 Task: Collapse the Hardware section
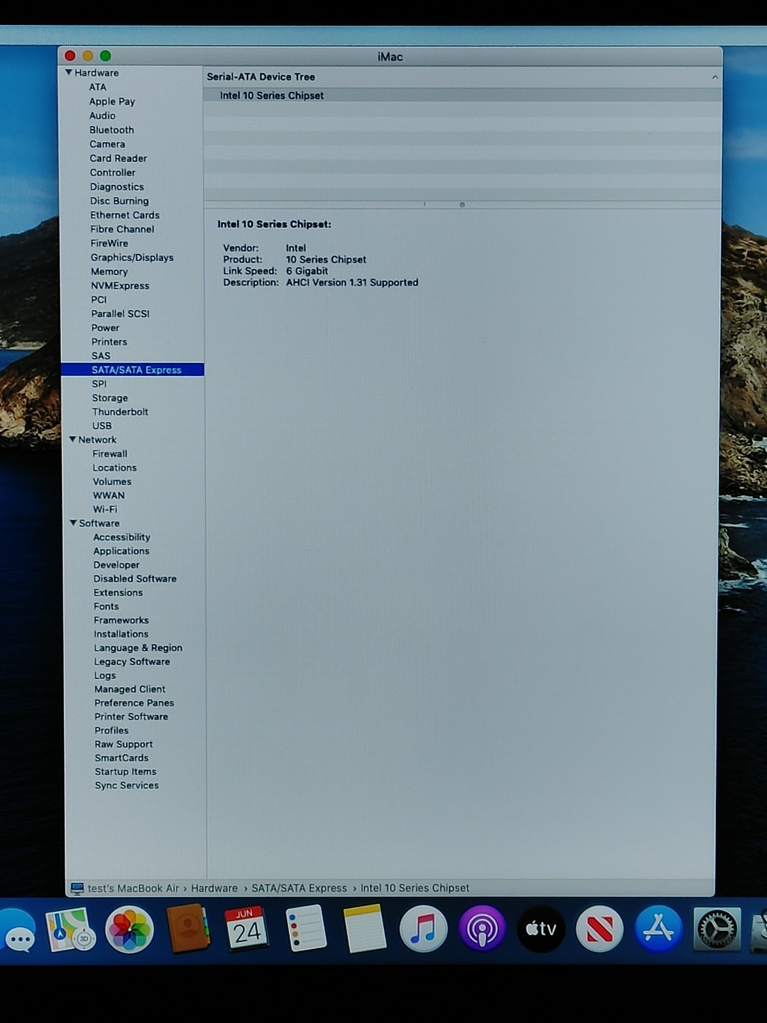click(68, 72)
